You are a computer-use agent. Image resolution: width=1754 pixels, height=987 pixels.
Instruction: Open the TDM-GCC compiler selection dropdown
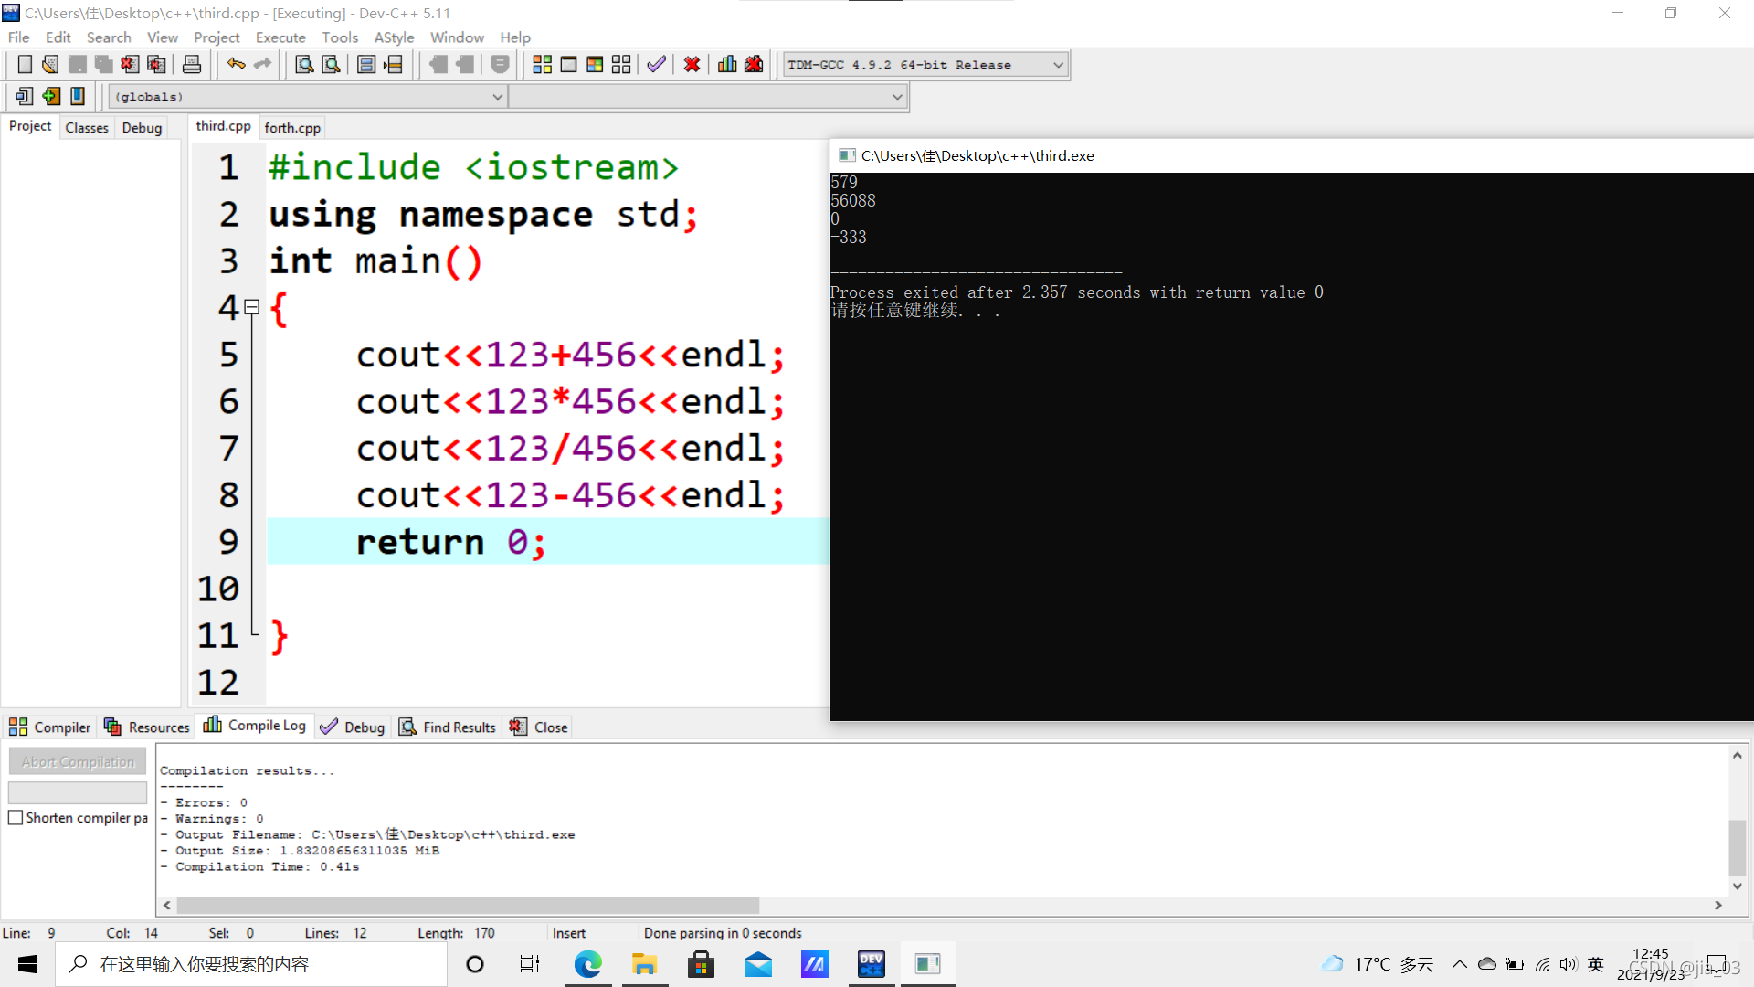click(x=1058, y=65)
